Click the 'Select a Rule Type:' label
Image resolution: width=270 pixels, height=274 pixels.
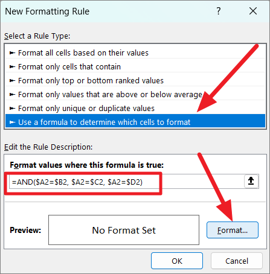tap(37, 36)
